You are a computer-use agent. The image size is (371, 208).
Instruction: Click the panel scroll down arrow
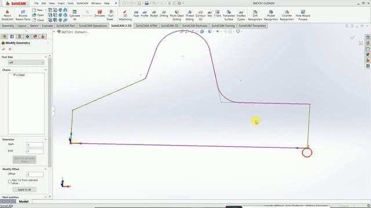pyautogui.click(x=50, y=196)
